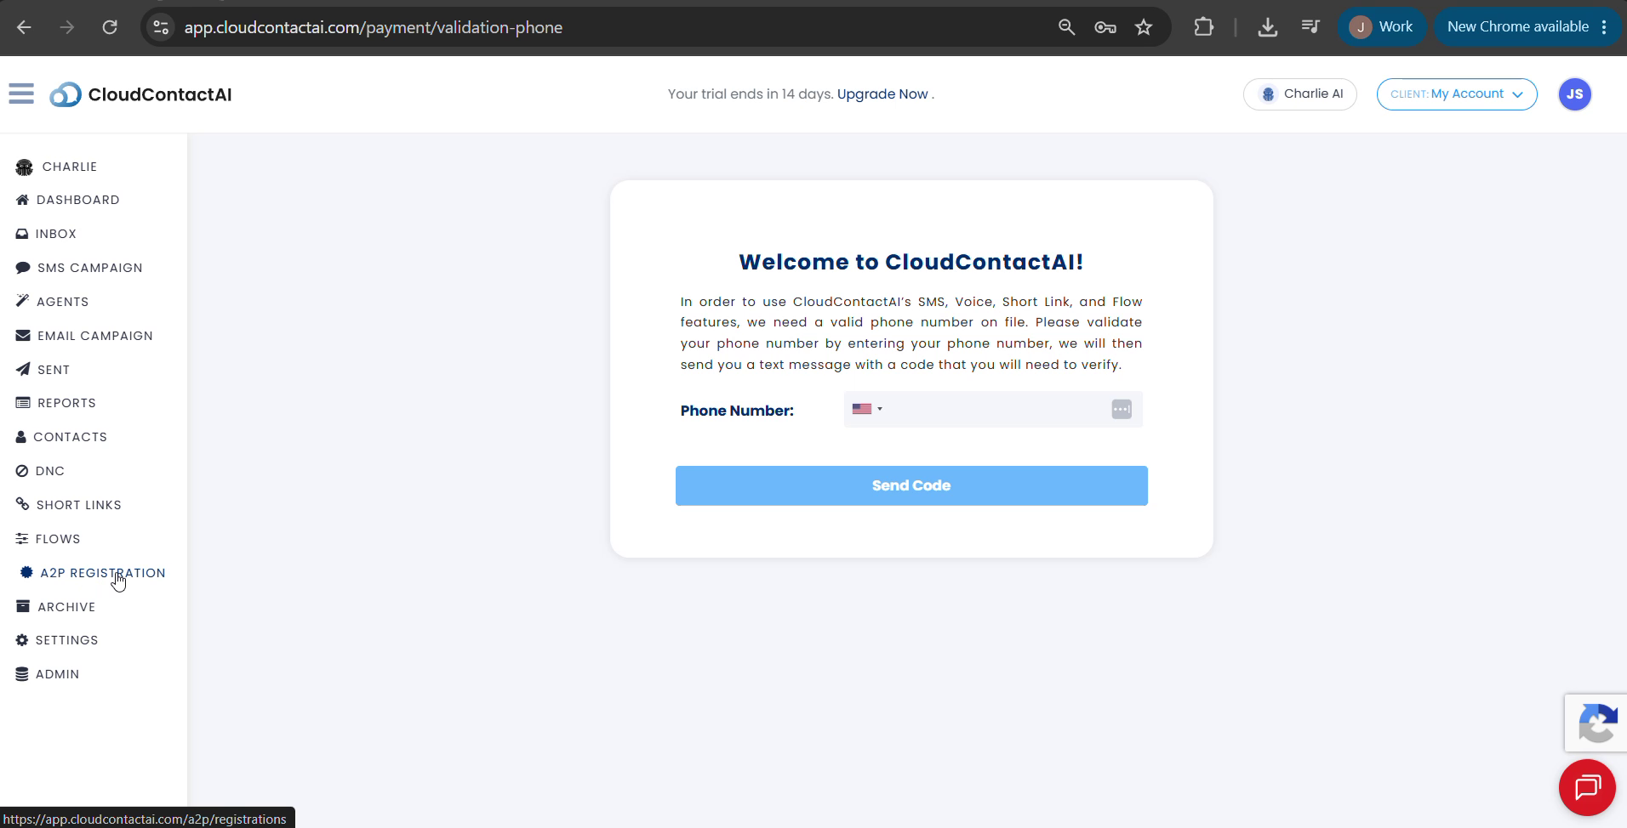Reload the page
Viewport: 1627px width, 828px height.
coord(110,27)
